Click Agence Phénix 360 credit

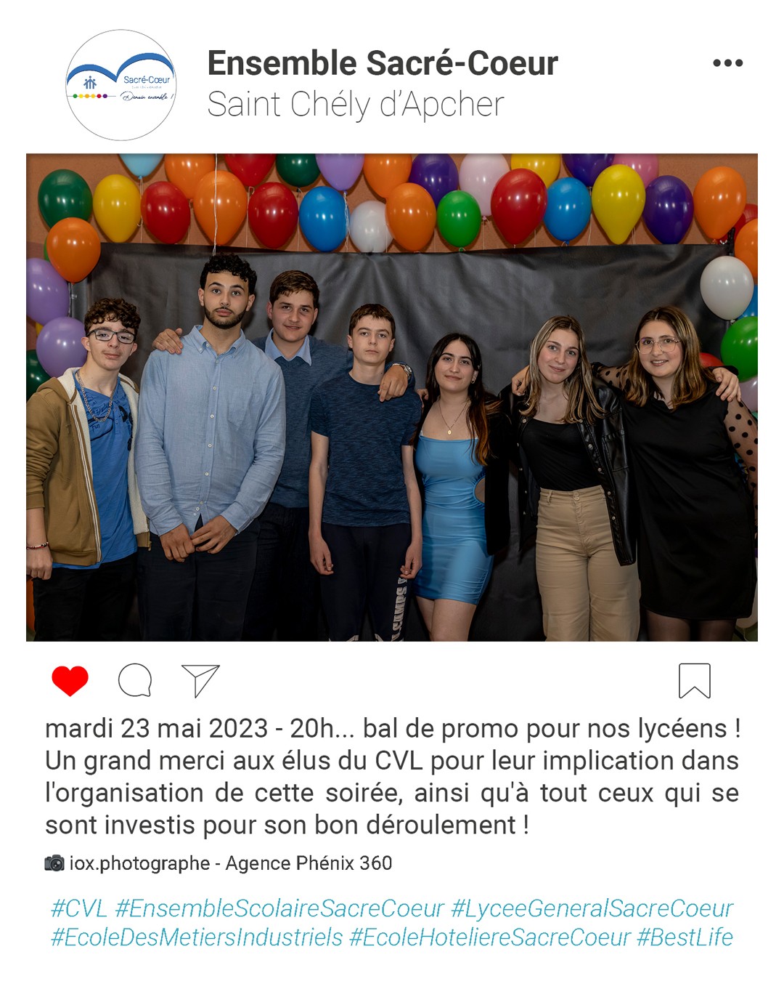click(309, 863)
